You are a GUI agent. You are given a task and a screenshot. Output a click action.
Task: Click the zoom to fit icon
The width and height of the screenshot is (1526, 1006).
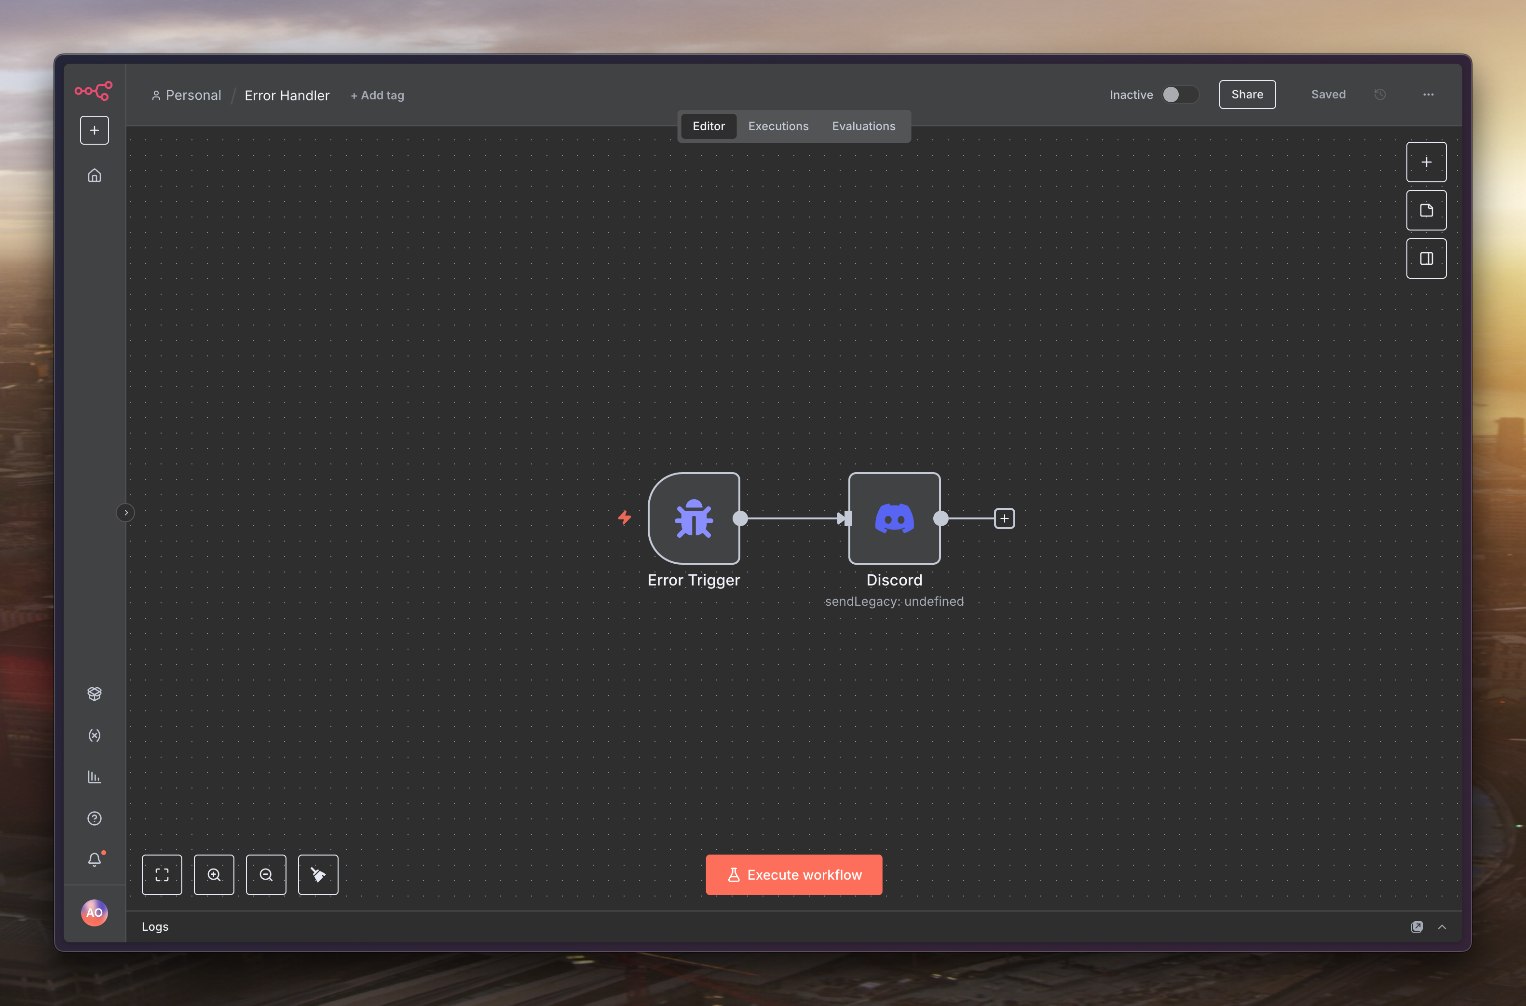pos(162,874)
